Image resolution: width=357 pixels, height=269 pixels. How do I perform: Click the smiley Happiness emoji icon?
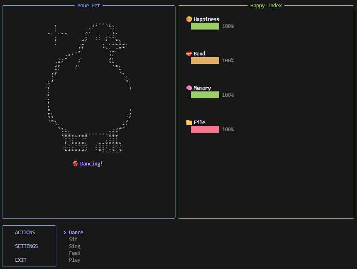tap(189, 19)
